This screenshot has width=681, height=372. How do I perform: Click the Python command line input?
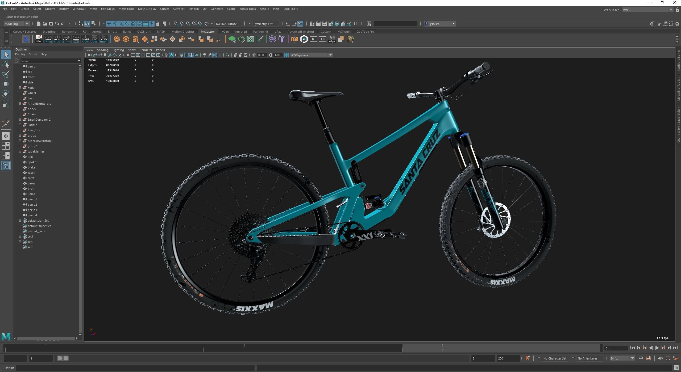(135, 368)
